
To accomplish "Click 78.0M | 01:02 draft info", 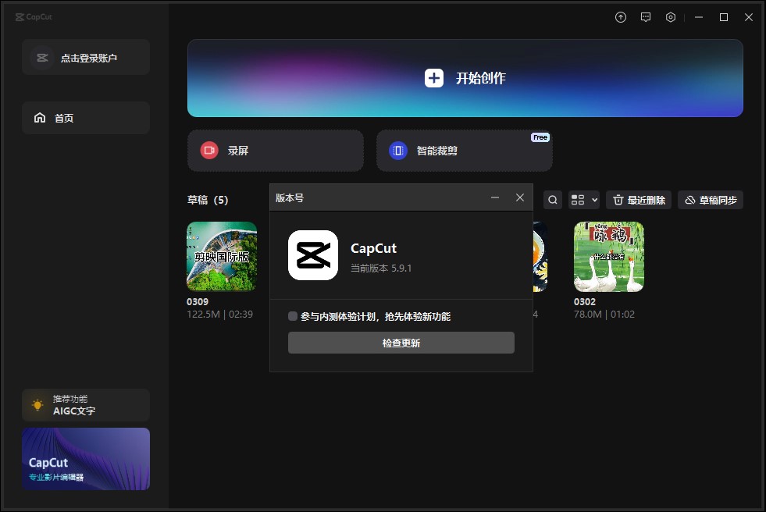I will 604,315.
